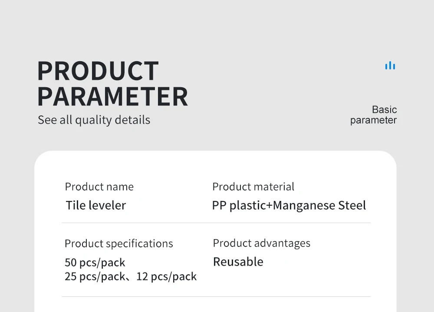Image resolution: width=434 pixels, height=312 pixels.
Task: Click the divider line below Tile leveler
Action: coord(216,223)
